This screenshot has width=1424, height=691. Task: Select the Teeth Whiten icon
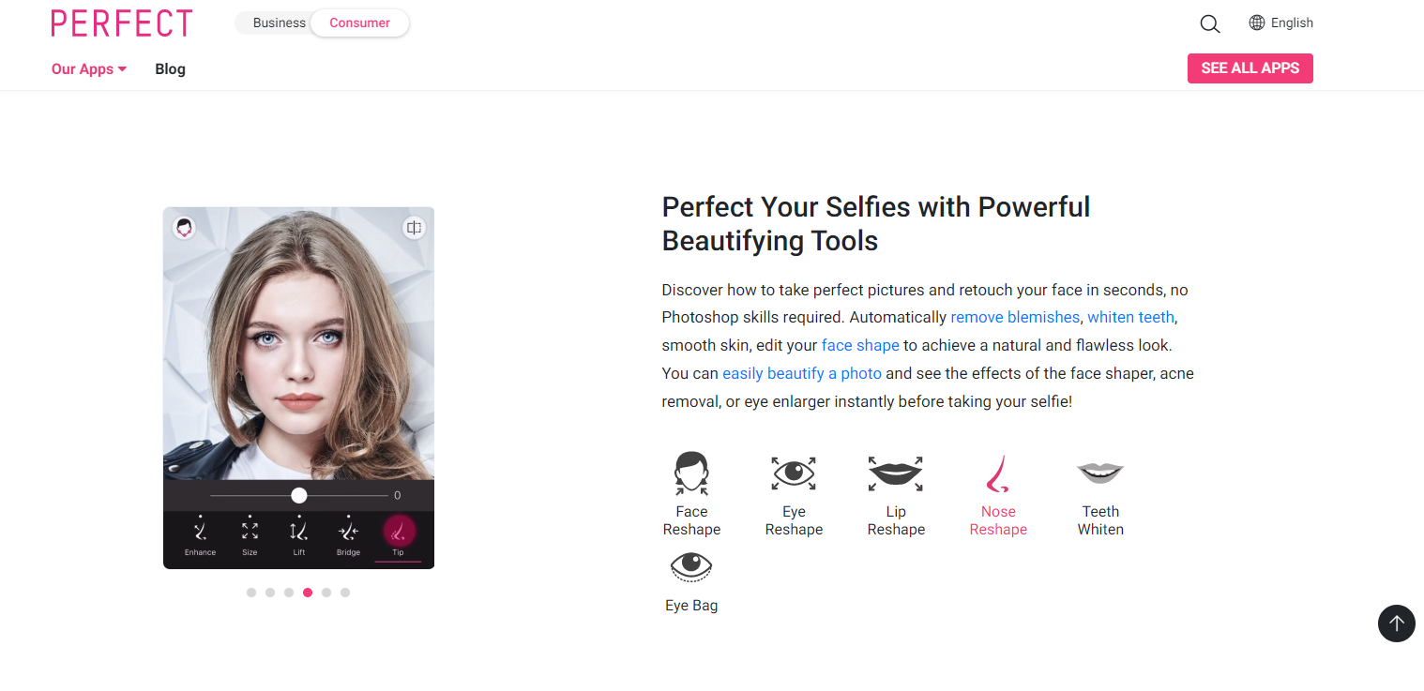(1100, 473)
